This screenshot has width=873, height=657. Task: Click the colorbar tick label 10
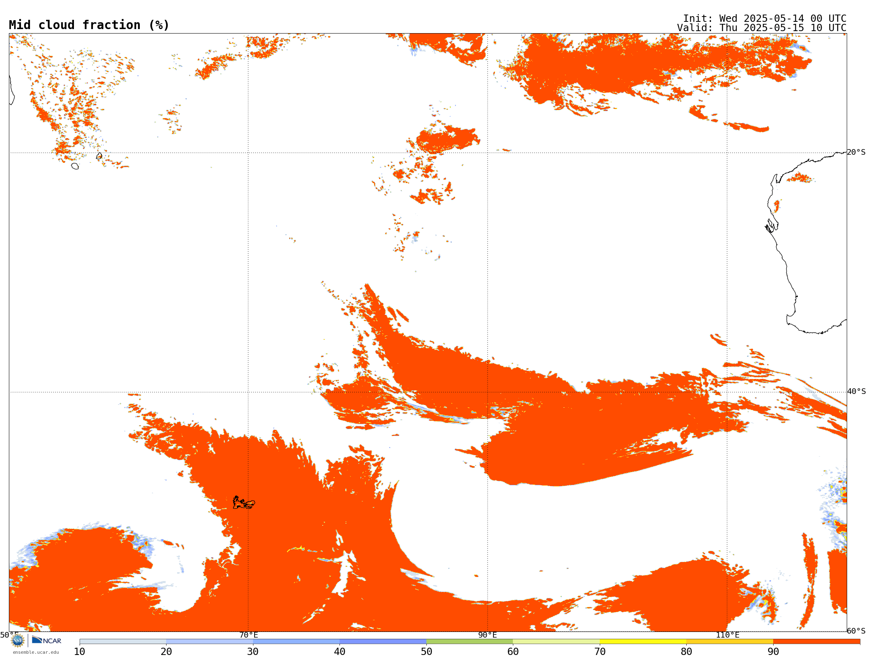(x=80, y=652)
